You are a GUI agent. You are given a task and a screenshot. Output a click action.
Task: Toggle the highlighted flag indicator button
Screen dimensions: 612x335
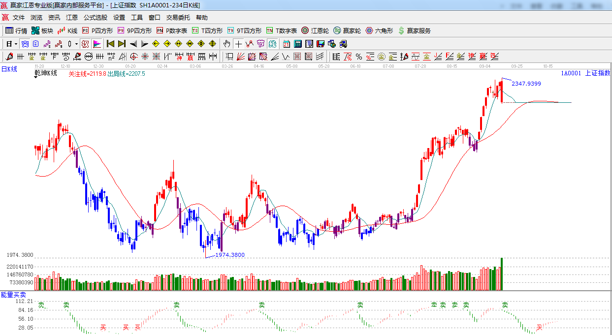(x=97, y=44)
